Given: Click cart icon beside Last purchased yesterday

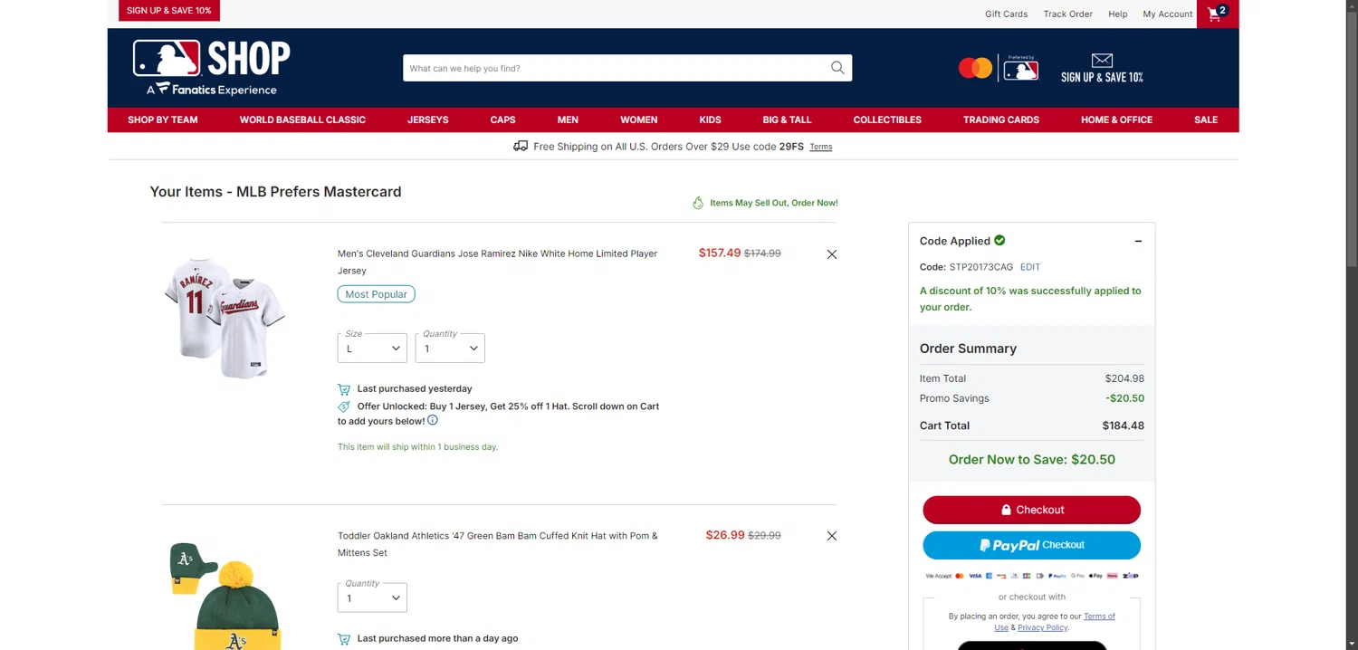Looking at the screenshot, I should coord(344,389).
